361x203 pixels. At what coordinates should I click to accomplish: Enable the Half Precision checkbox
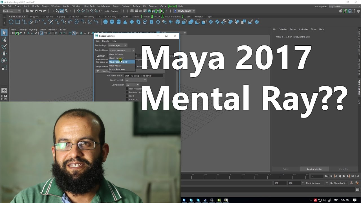coord(127,89)
